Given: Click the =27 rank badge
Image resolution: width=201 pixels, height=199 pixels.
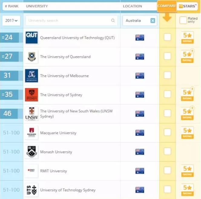Looking at the screenshot, I should 9,57.
